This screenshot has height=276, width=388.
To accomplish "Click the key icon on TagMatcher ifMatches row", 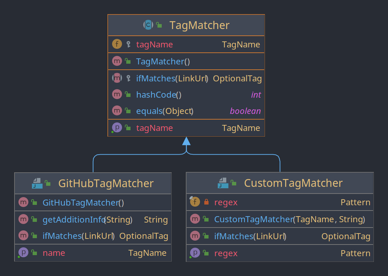I will click(x=128, y=78).
